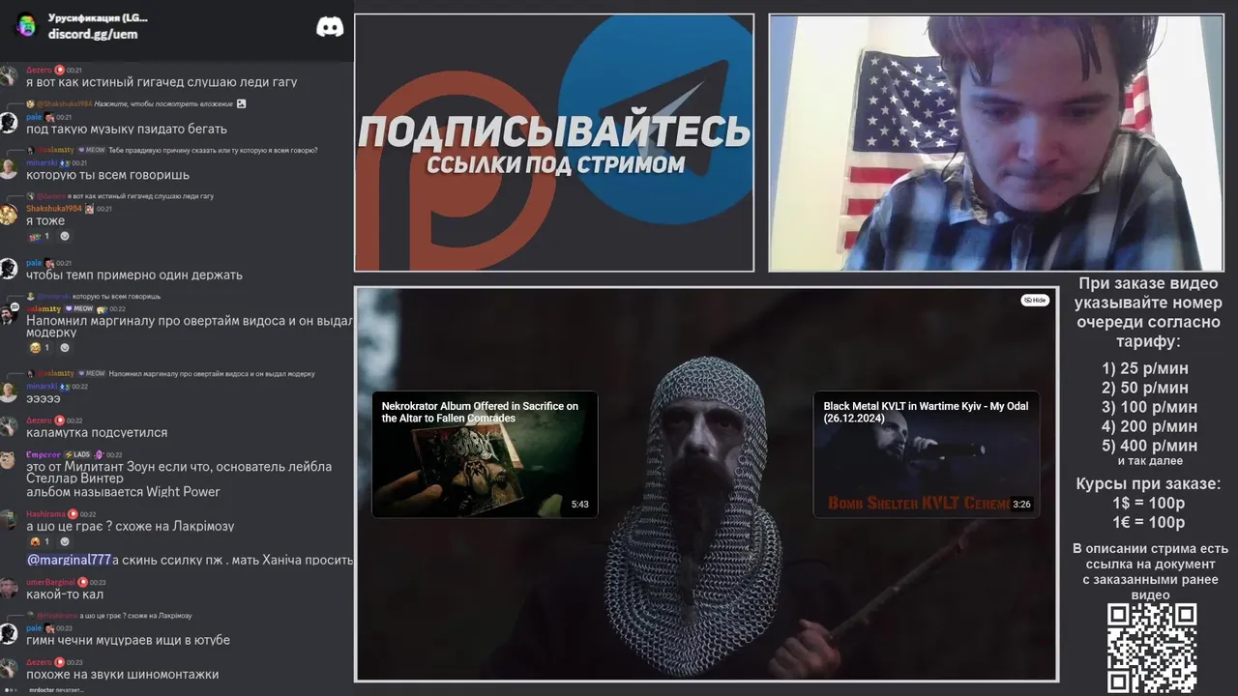Image resolution: width=1238 pixels, height=696 pixels.
Task: Click the umerBarginal username
Action: tap(50, 582)
